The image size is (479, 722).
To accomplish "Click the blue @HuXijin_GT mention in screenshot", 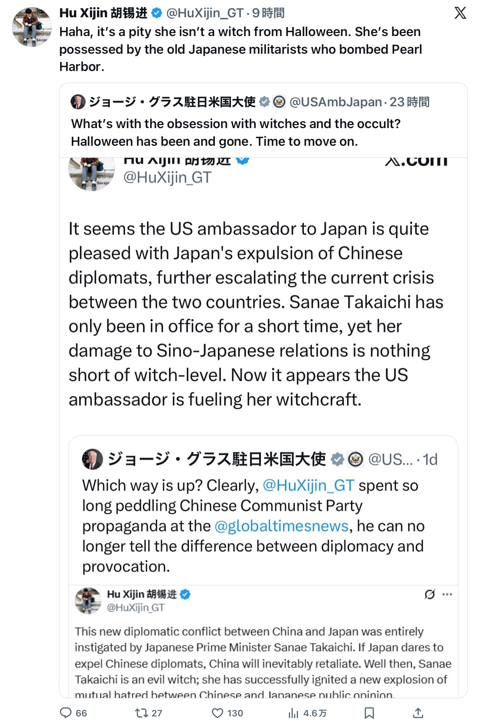I will pos(308,485).
